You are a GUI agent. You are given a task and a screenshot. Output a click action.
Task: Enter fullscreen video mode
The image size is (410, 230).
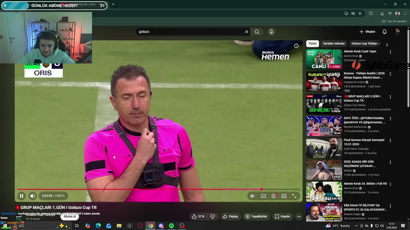[x=294, y=196]
